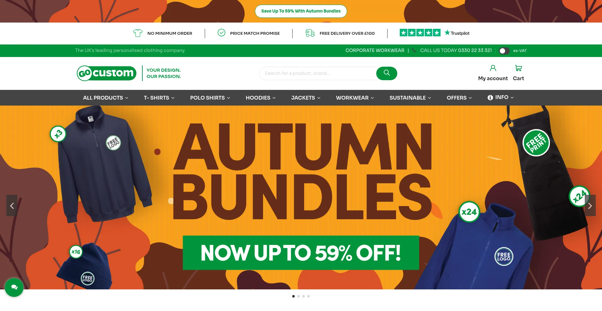Click the green search magnifier button
This screenshot has width=602, height=311.
coord(387,73)
